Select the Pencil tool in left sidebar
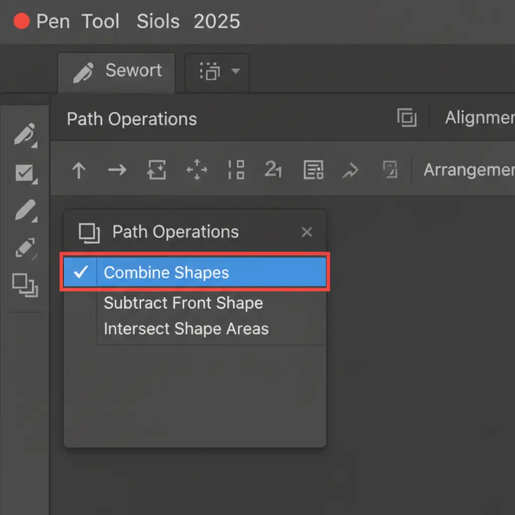Viewport: 515px width, 515px height. tap(25, 210)
